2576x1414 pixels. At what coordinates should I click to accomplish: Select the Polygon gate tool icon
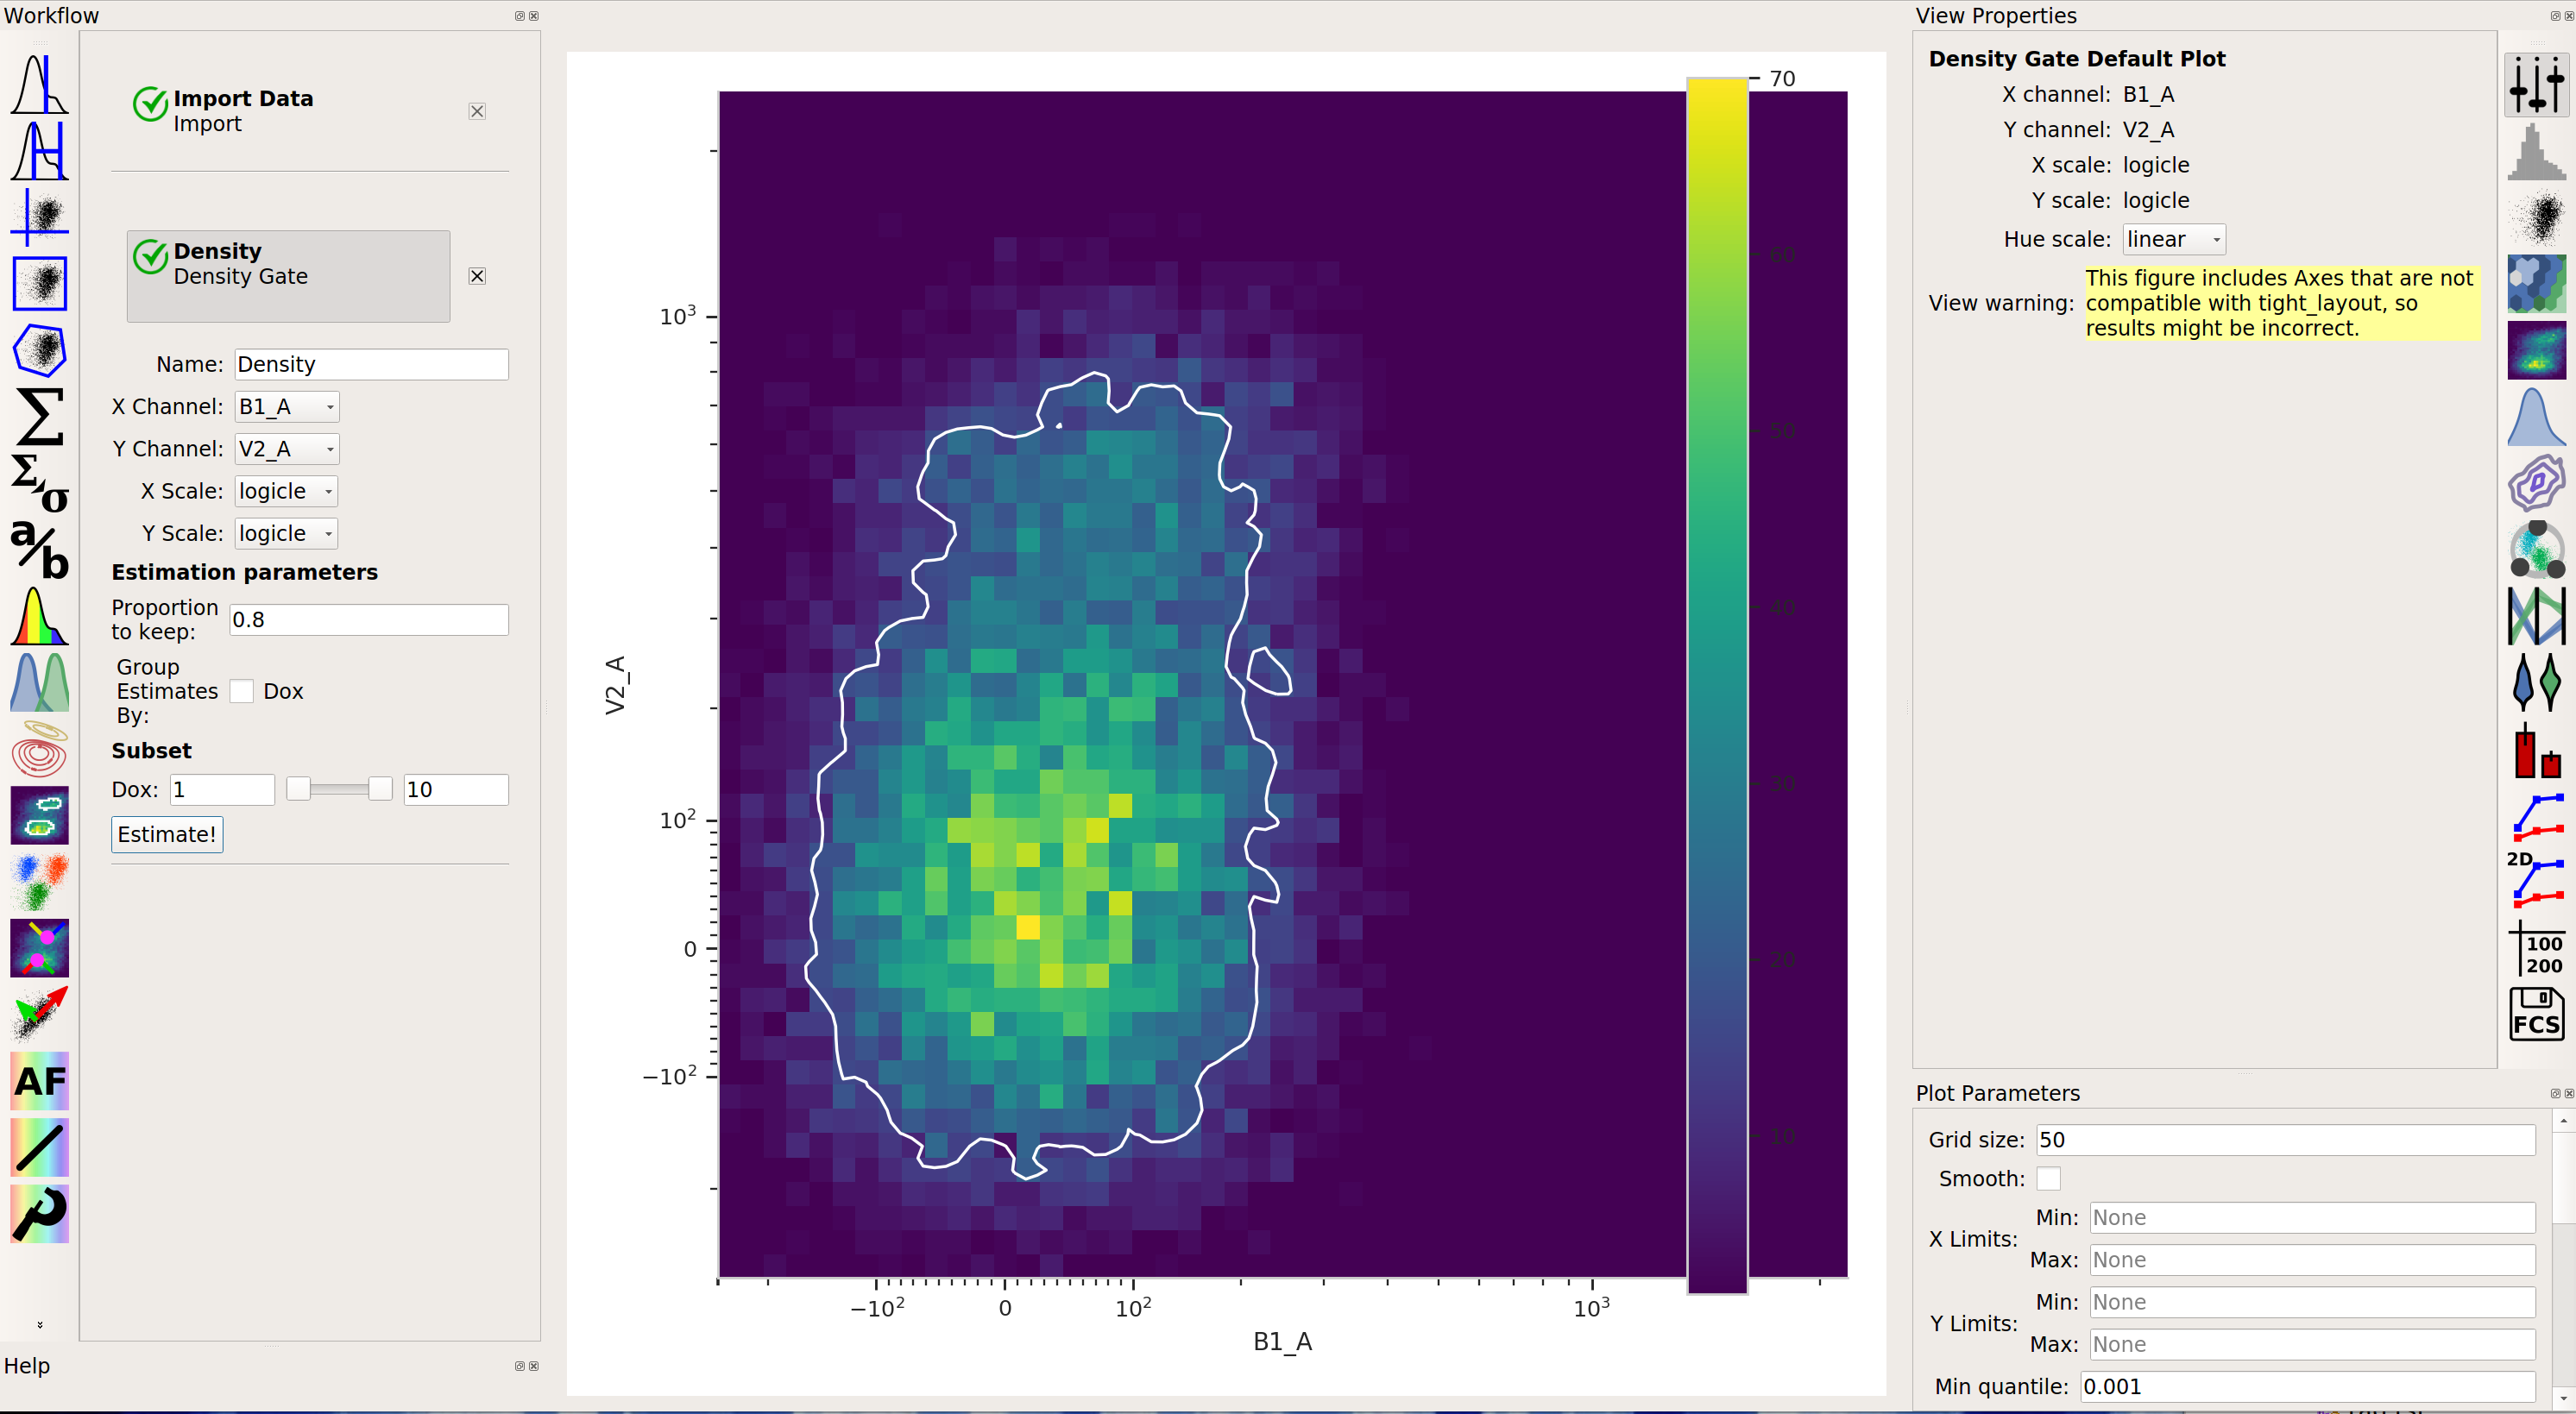[x=40, y=350]
